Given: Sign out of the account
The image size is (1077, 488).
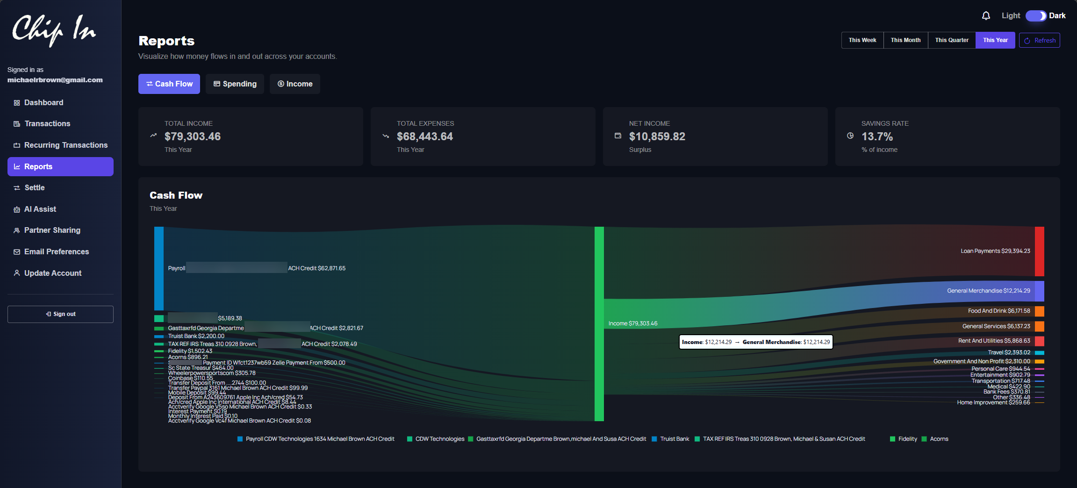Looking at the screenshot, I should 60,314.
